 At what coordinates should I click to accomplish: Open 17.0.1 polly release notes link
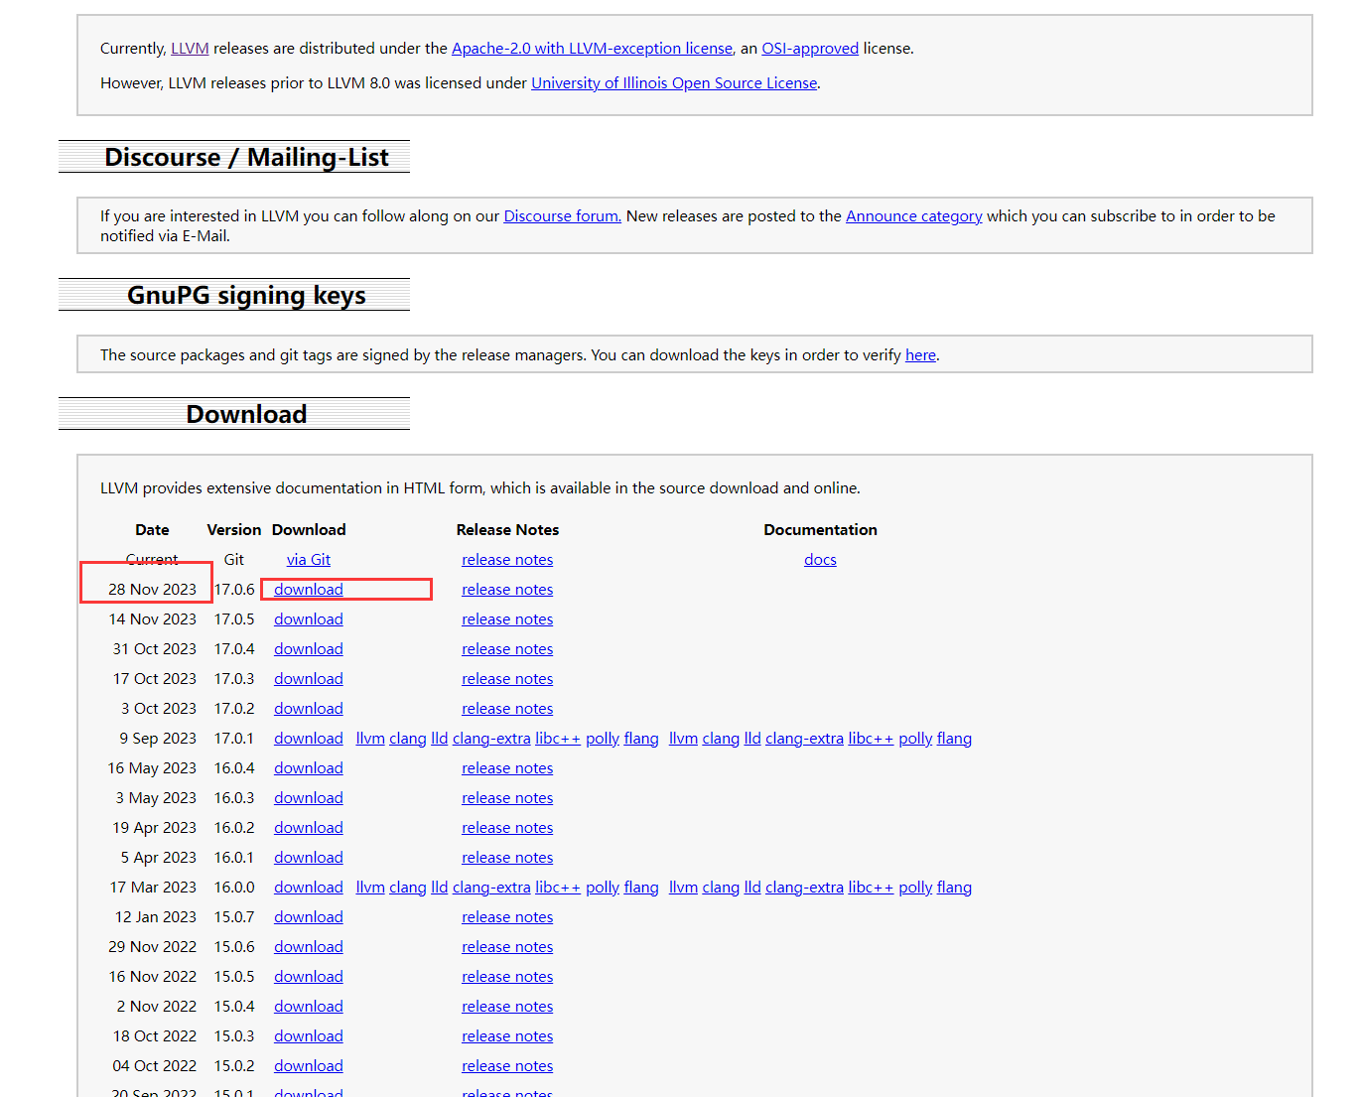[603, 739]
